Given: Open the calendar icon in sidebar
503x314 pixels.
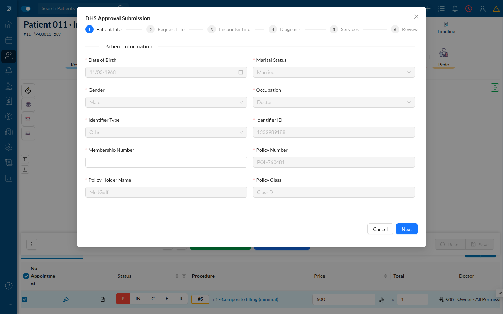Looking at the screenshot, I should [x=9, y=40].
